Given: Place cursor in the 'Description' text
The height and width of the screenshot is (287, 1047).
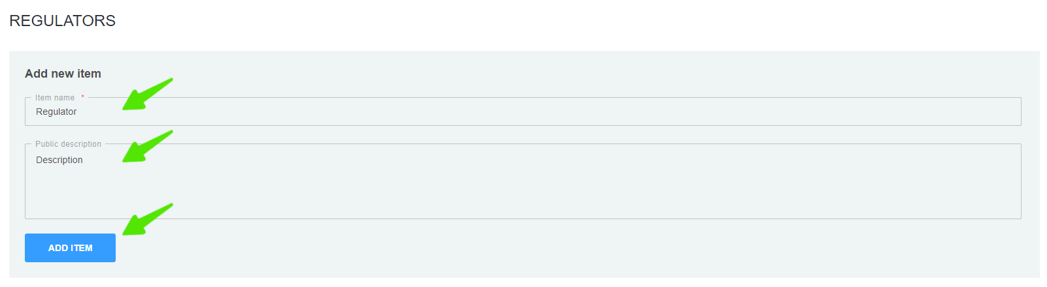Looking at the screenshot, I should [59, 160].
